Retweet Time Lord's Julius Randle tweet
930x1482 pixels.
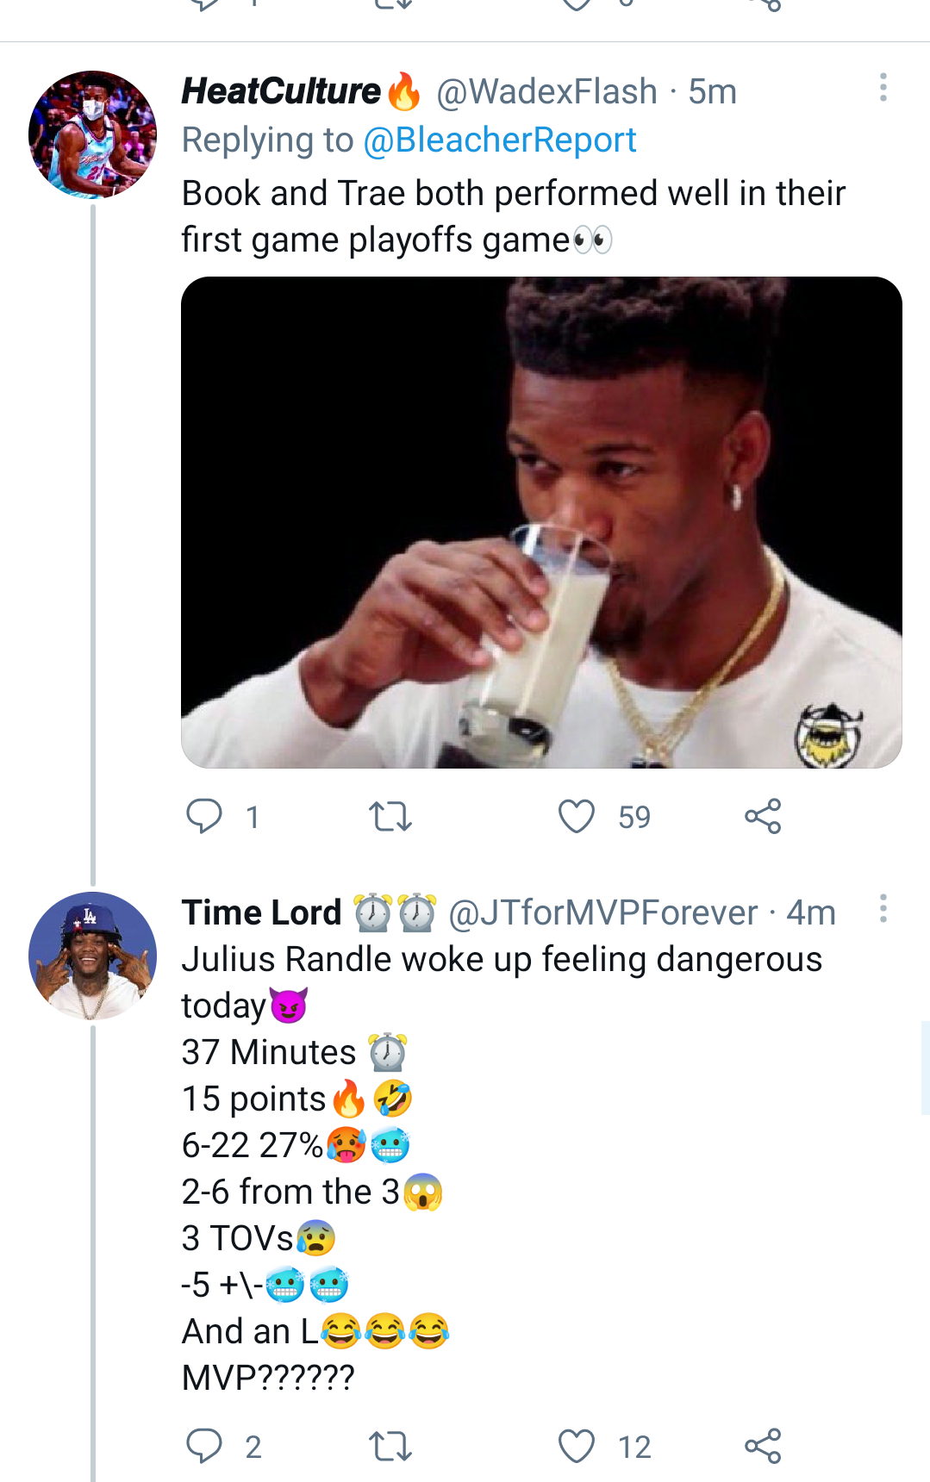pos(390,1446)
